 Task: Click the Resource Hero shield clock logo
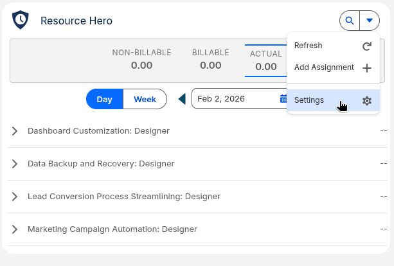pyautogui.click(x=21, y=21)
